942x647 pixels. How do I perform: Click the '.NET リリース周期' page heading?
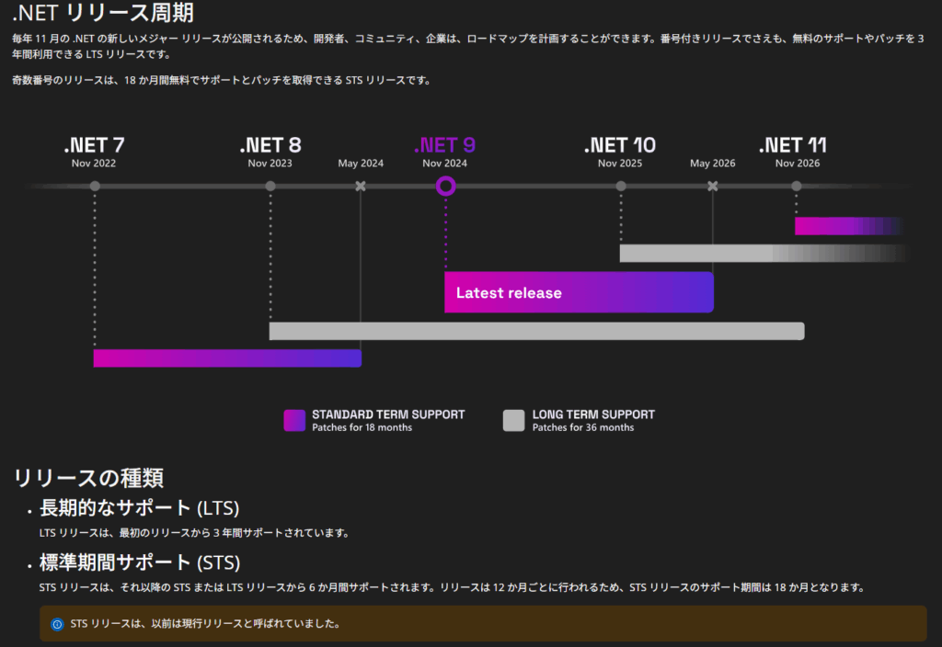click(103, 13)
